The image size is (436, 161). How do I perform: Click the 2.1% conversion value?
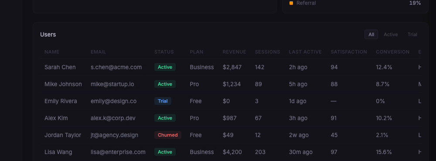(382, 135)
